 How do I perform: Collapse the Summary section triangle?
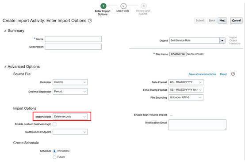(5, 31)
